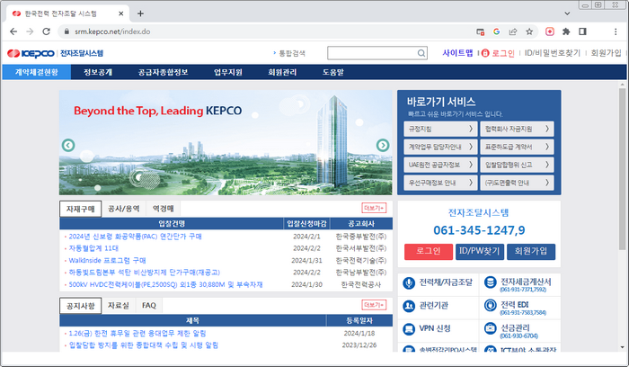The height and width of the screenshot is (367, 629).
Task: Click the 전자세금계산서 coin stack icon
Action: click(x=490, y=282)
